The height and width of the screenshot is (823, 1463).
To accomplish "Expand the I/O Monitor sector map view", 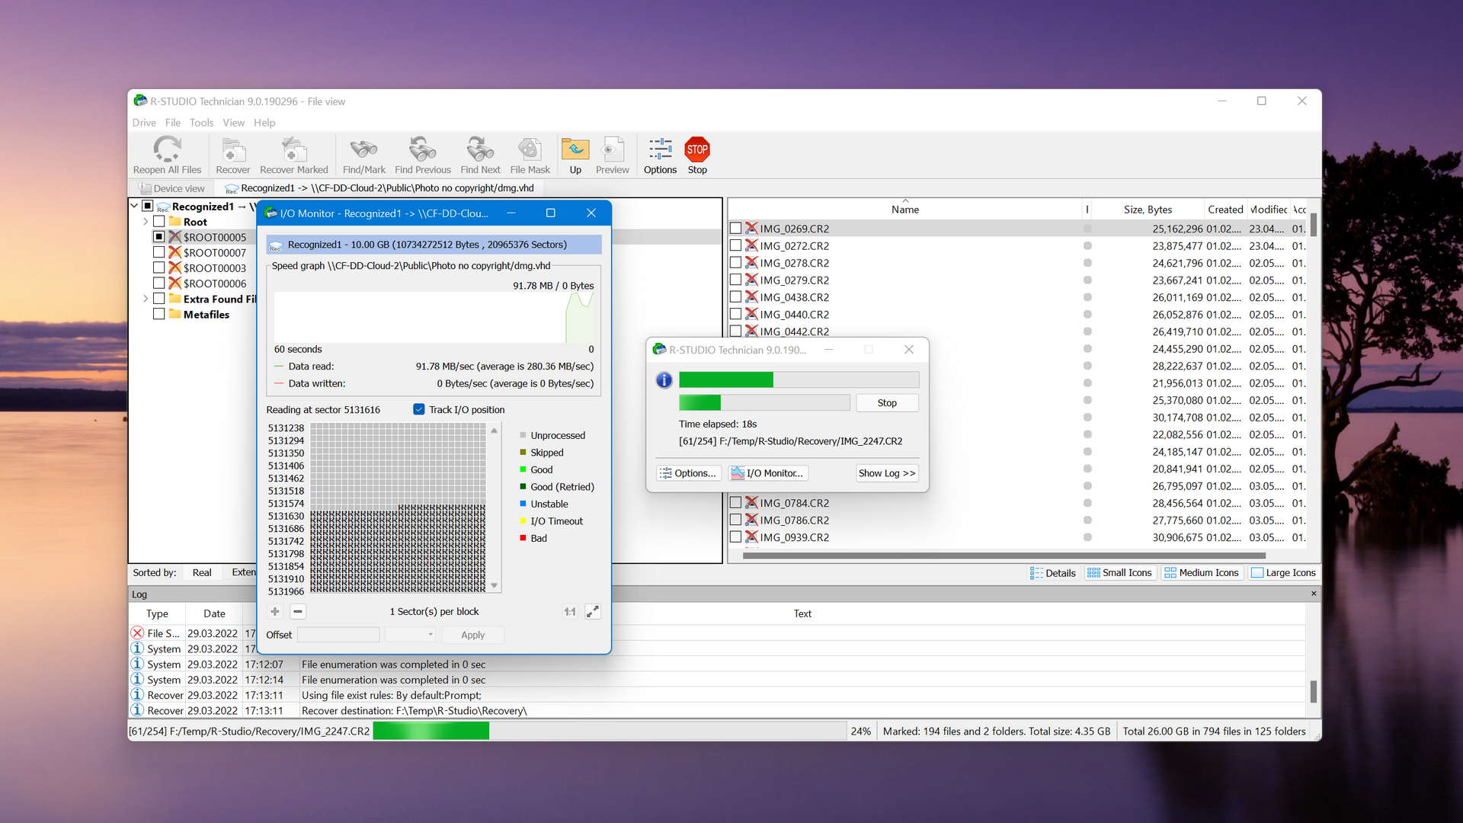I will coord(593,611).
